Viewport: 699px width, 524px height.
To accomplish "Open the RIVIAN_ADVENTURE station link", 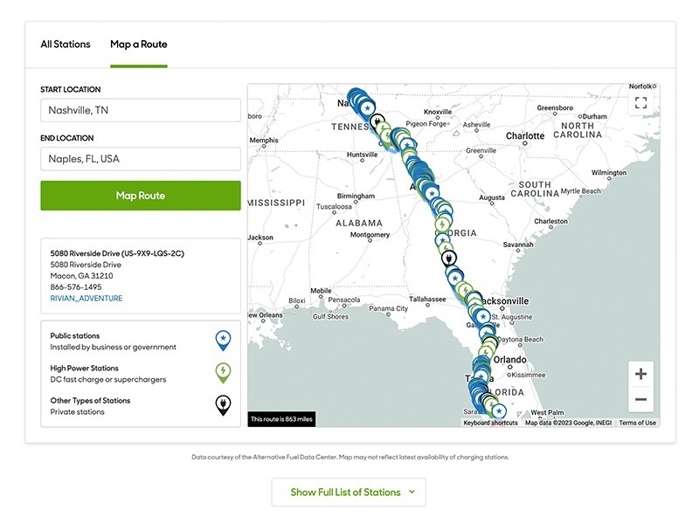I will click(x=86, y=296).
